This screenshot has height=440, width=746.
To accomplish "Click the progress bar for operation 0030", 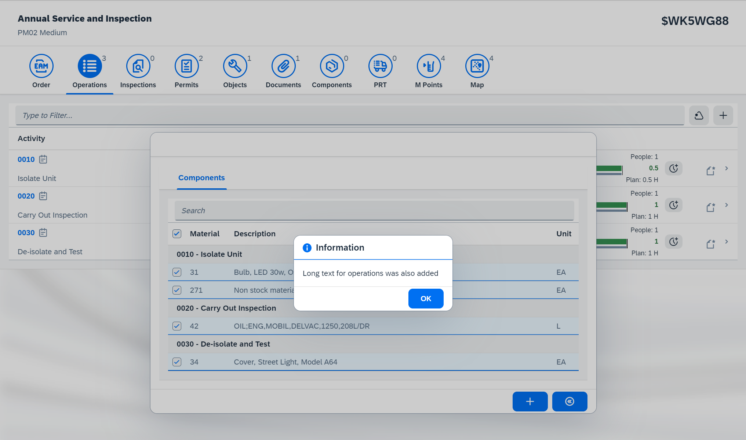I will pos(611,242).
